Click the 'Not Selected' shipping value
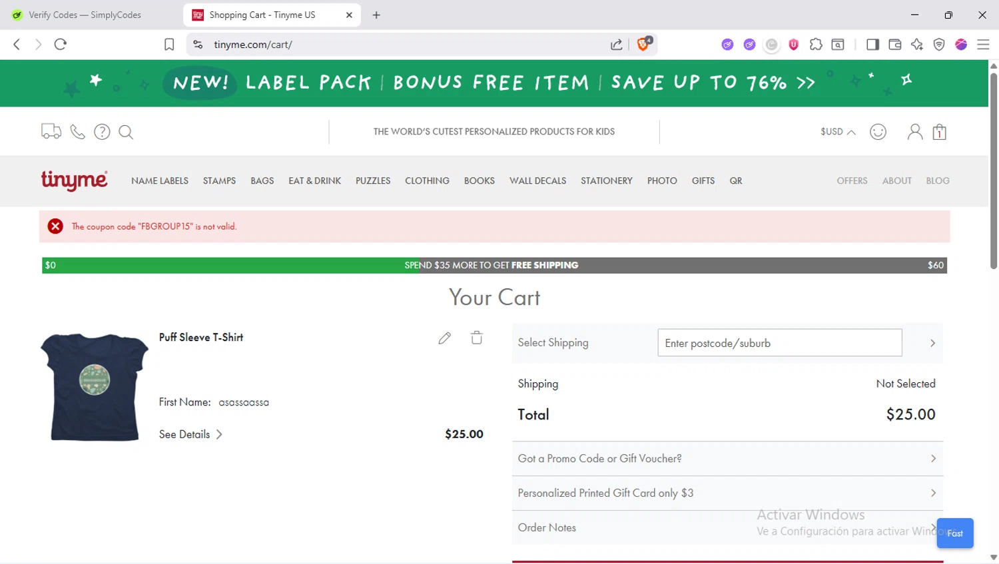Image resolution: width=999 pixels, height=564 pixels. [906, 384]
